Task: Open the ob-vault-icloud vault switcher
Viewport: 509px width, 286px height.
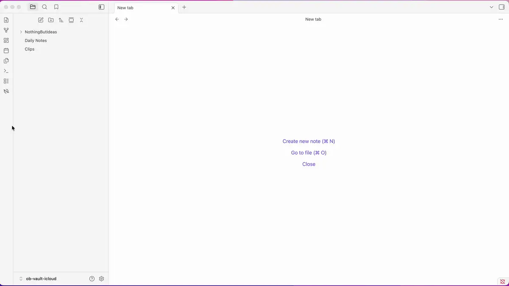Action: click(38, 279)
